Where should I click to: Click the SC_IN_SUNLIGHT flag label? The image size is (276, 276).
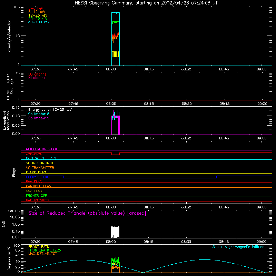tap(40, 163)
